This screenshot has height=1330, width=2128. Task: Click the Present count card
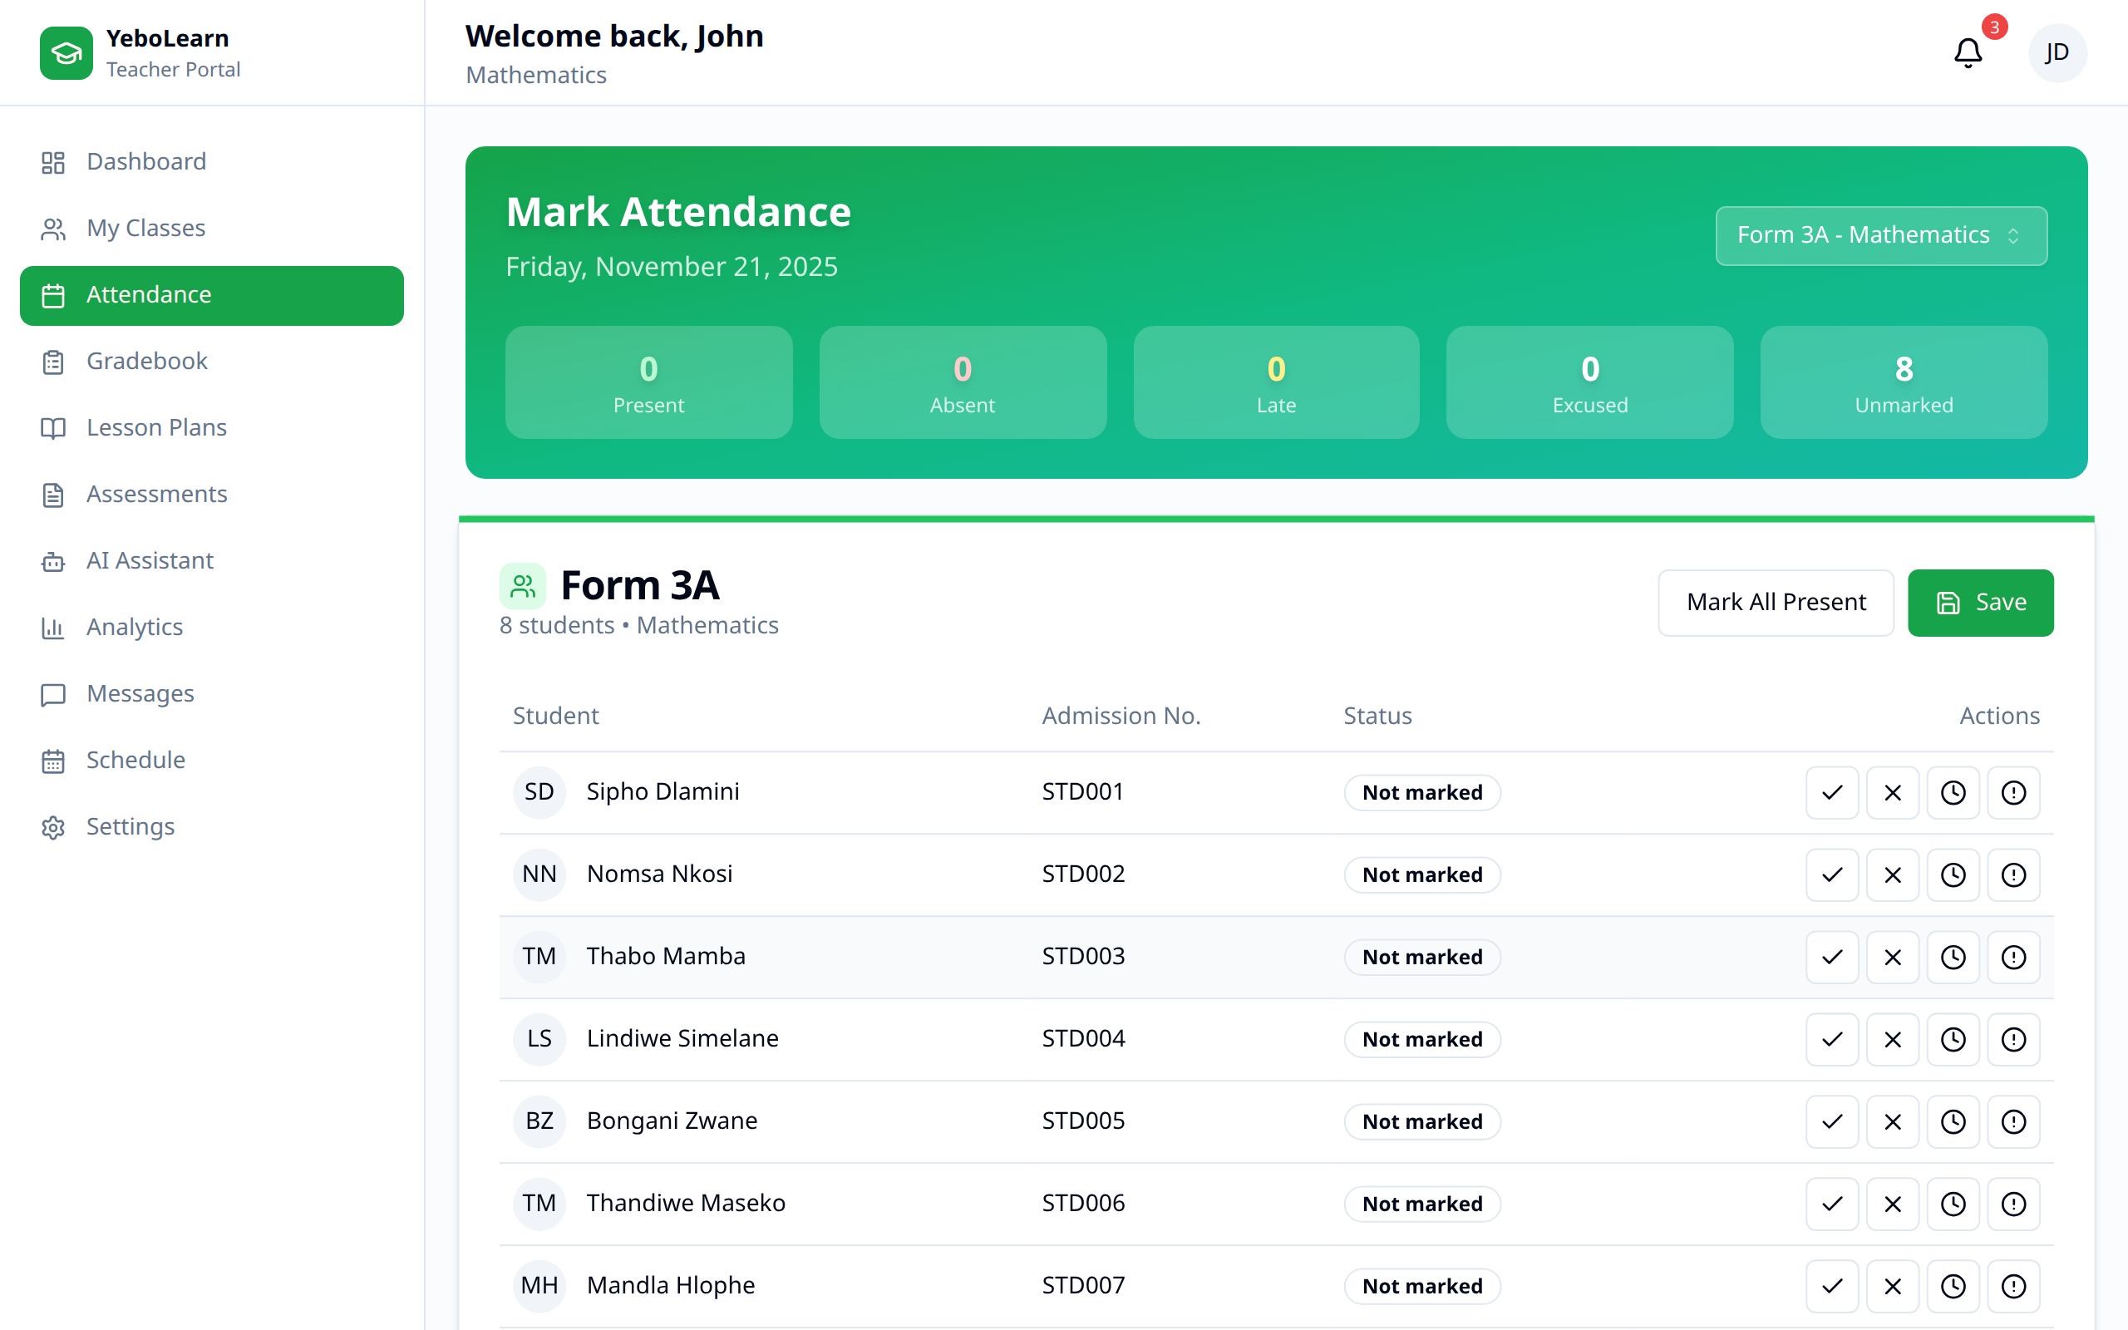pos(649,382)
